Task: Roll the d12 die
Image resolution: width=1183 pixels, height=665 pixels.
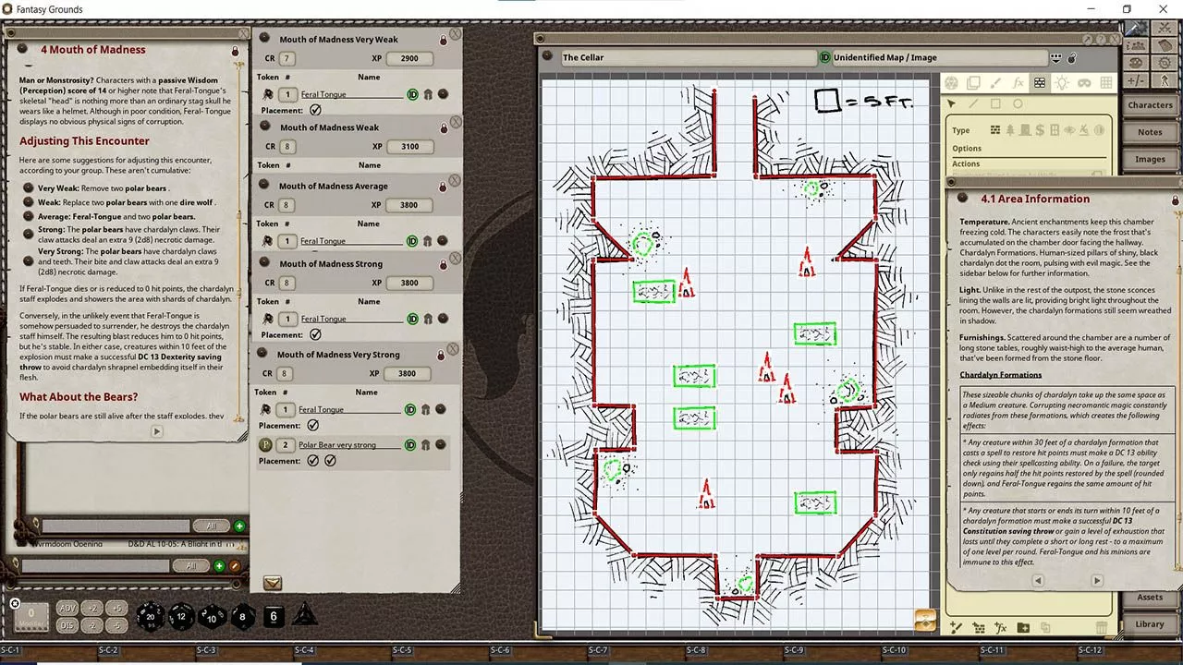Action: point(181,616)
